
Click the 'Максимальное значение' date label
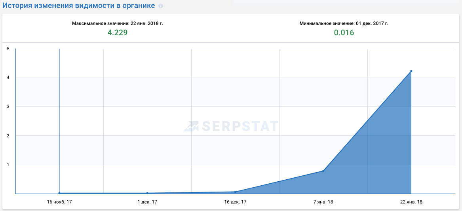coord(118,23)
